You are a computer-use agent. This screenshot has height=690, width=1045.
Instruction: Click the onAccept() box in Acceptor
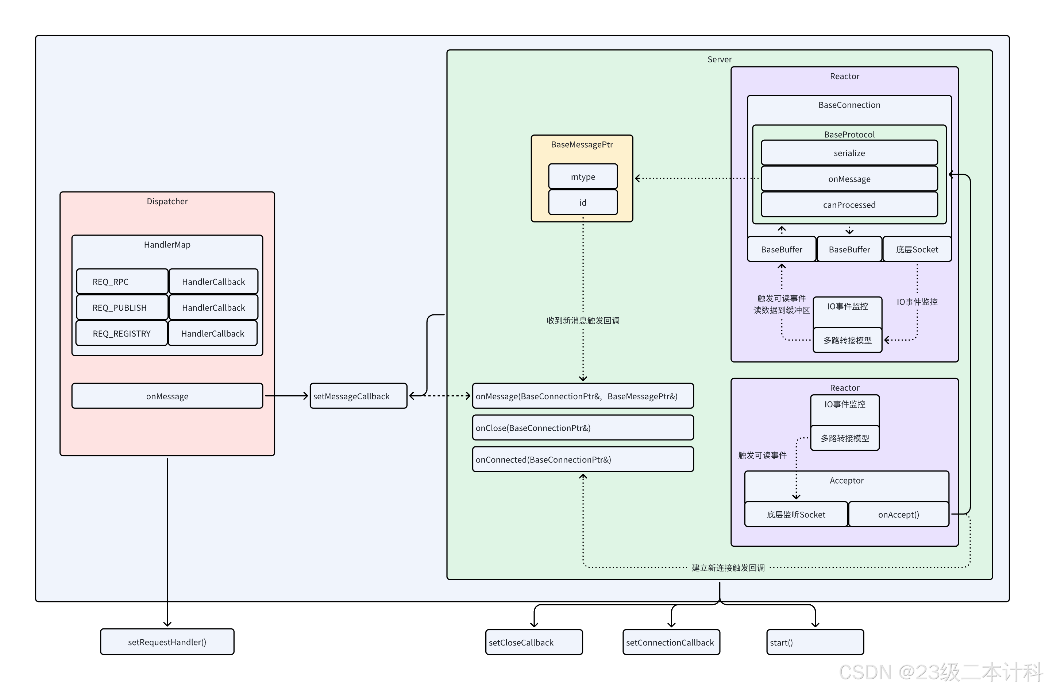[898, 515]
